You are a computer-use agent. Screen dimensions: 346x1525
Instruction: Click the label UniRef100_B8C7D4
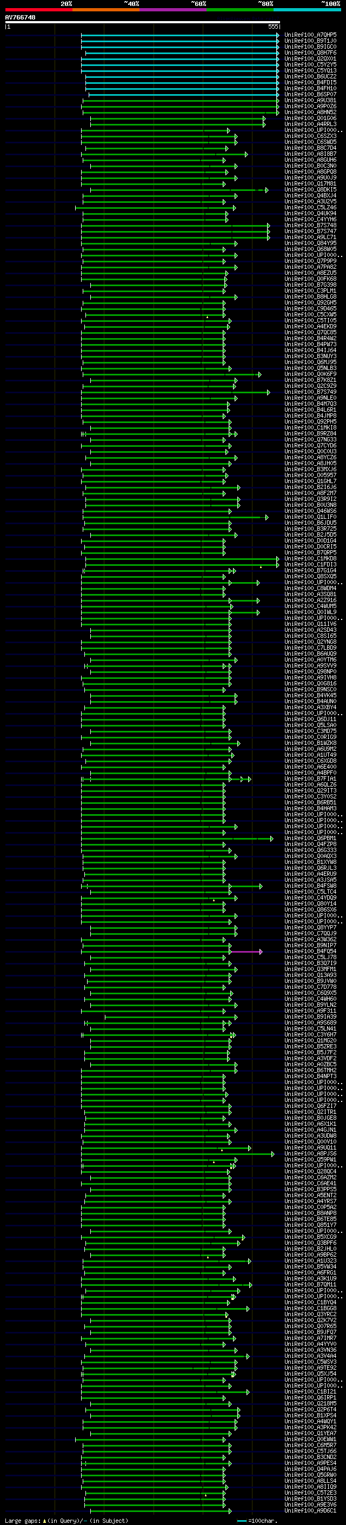coord(310,148)
